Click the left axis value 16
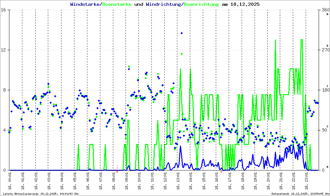Viewport: 330px width, 196px height. point(3,10)
